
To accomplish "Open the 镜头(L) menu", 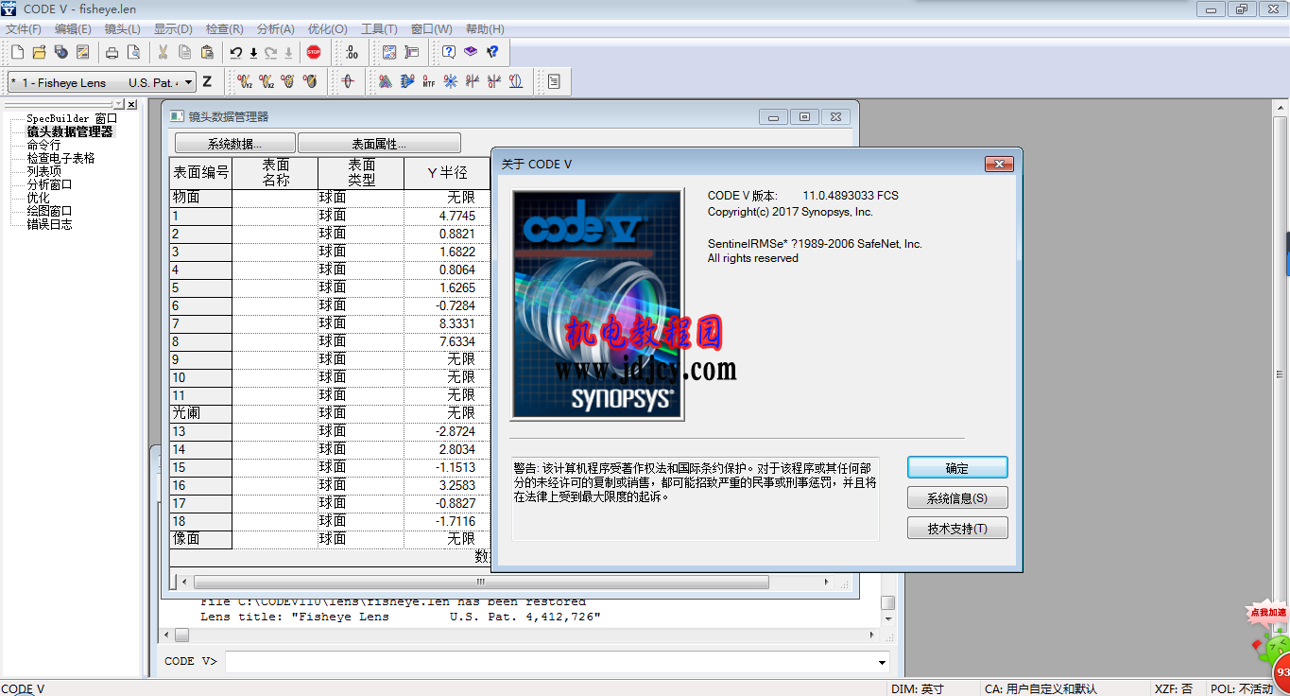I will click(x=123, y=29).
